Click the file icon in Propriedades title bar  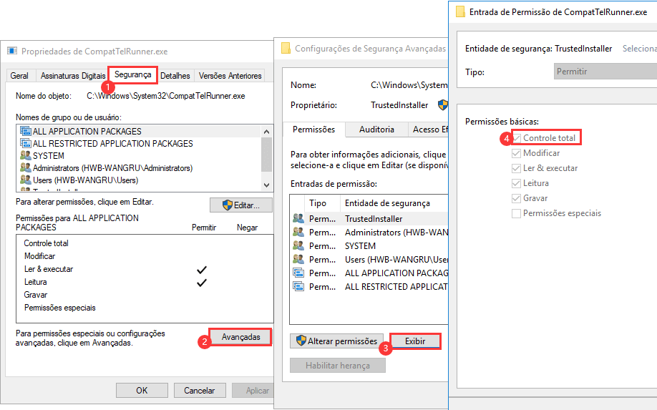[x=12, y=52]
